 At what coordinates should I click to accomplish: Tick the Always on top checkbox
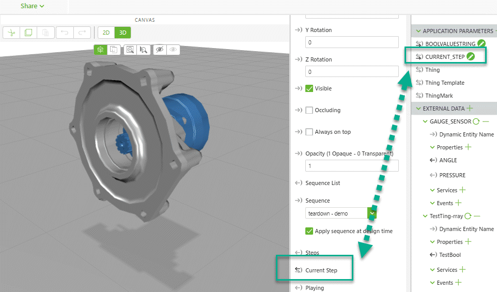coord(309,132)
